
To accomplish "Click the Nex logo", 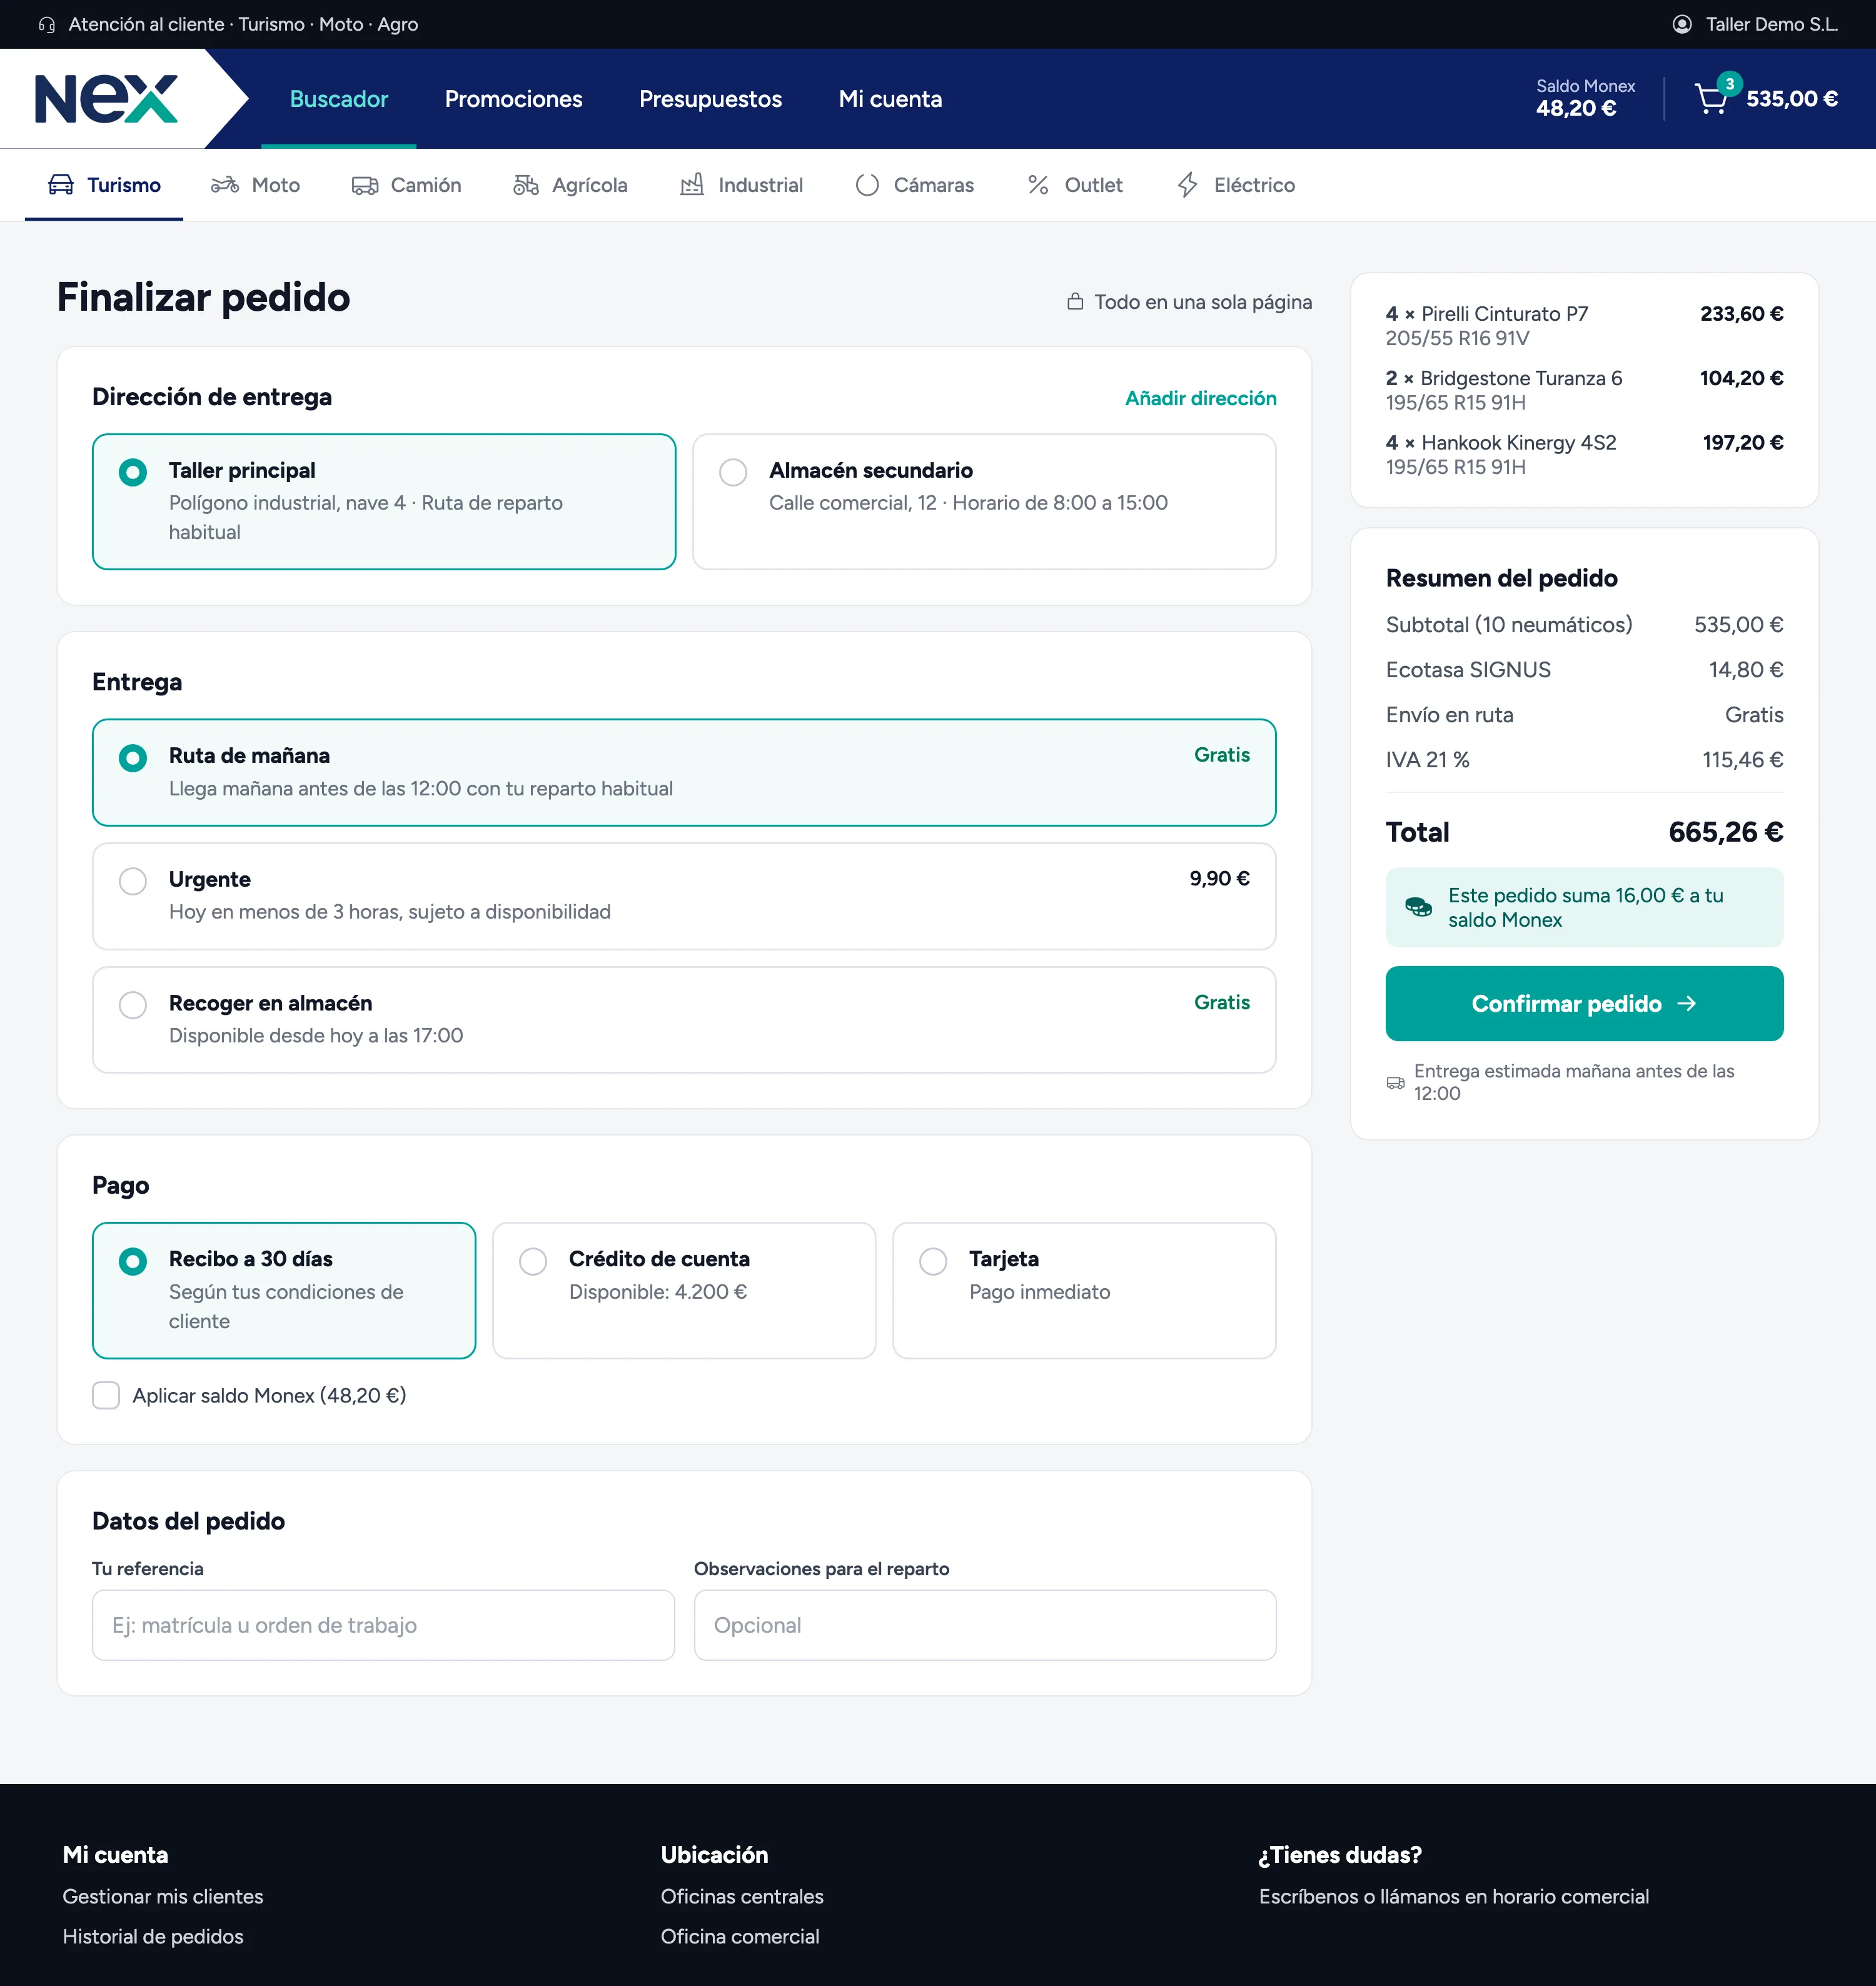I will tap(106, 98).
